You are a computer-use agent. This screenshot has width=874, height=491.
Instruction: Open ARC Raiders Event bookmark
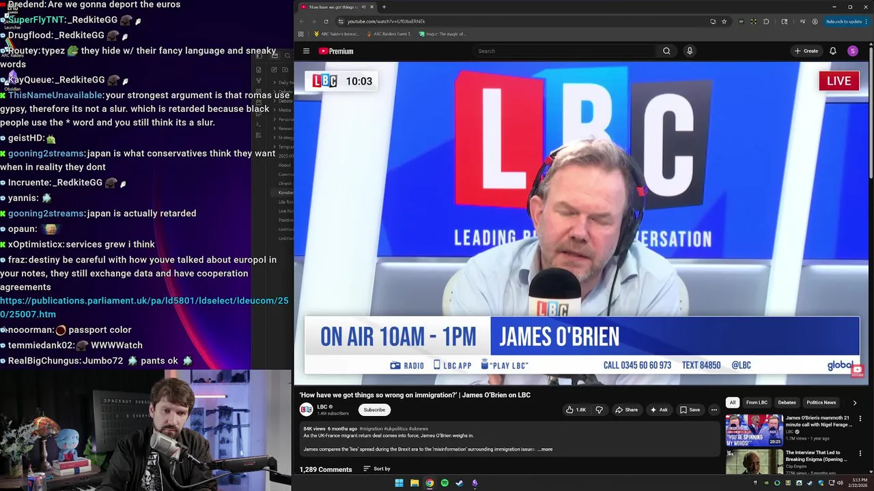pos(389,34)
